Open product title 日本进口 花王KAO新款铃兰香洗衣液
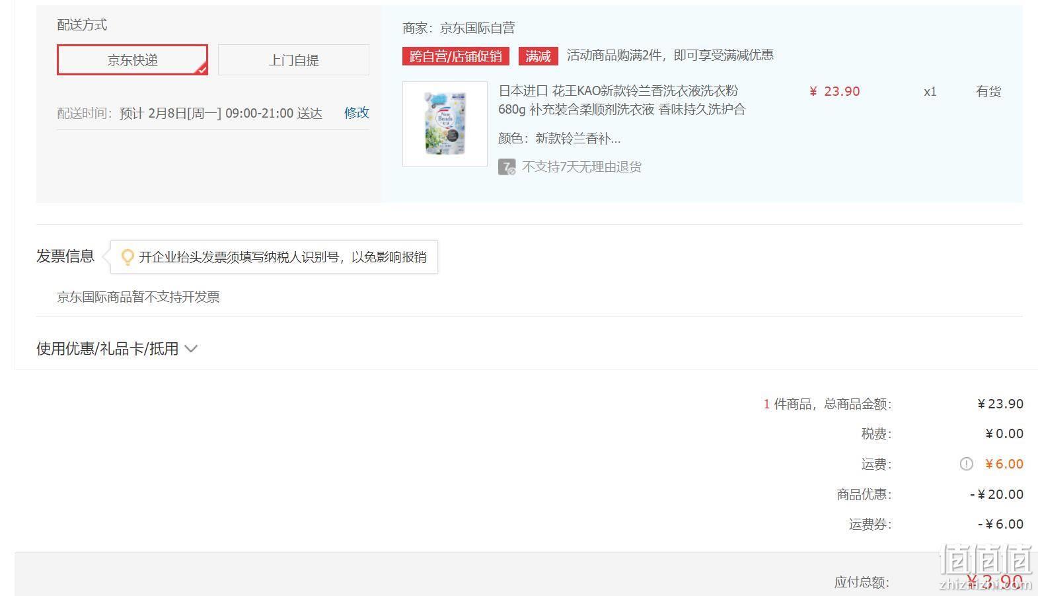Screen dimensions: 1038x596 tap(622, 100)
